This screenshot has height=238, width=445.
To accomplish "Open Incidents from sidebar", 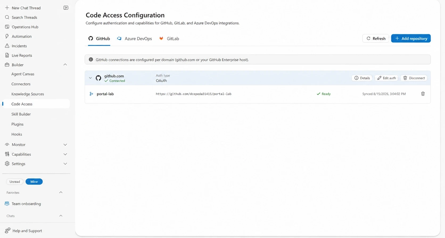I will 19,46.
